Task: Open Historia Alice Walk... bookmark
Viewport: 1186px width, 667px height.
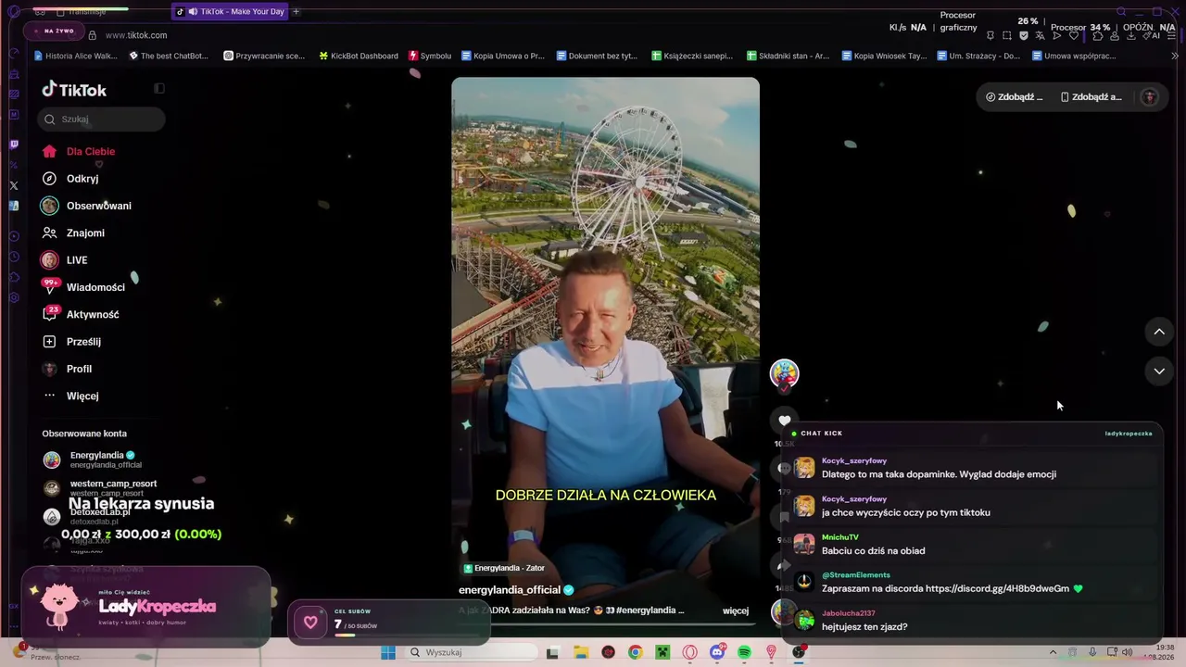Action: [75, 56]
